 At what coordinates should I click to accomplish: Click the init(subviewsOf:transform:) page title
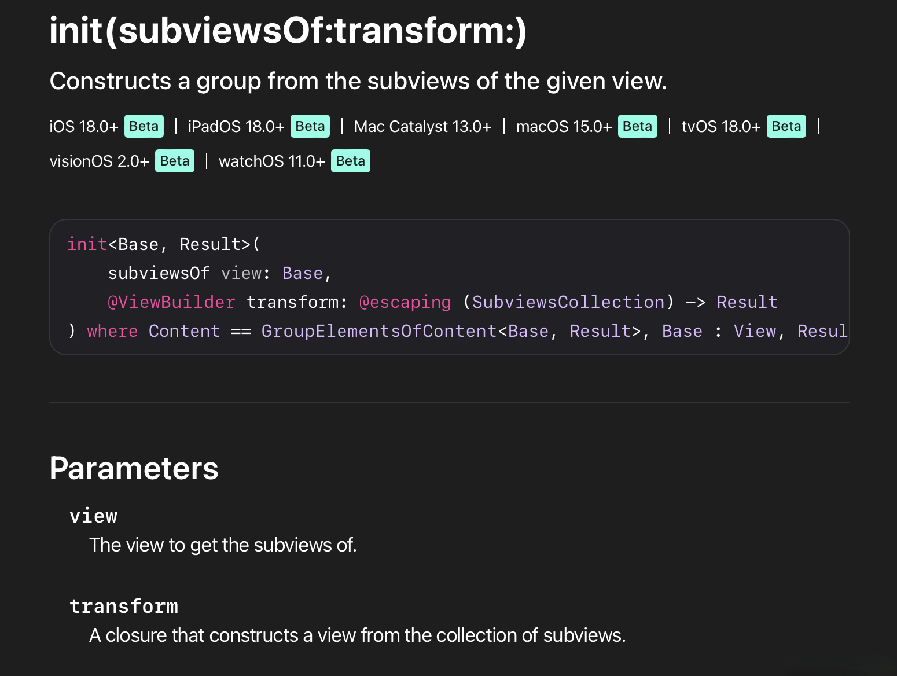tap(288, 30)
